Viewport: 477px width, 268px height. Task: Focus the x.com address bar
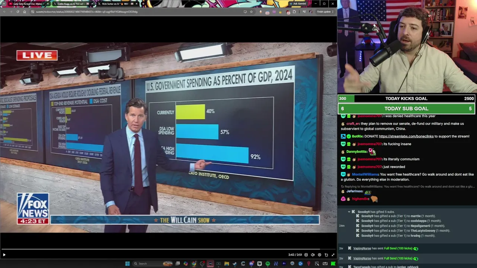click(x=138, y=12)
